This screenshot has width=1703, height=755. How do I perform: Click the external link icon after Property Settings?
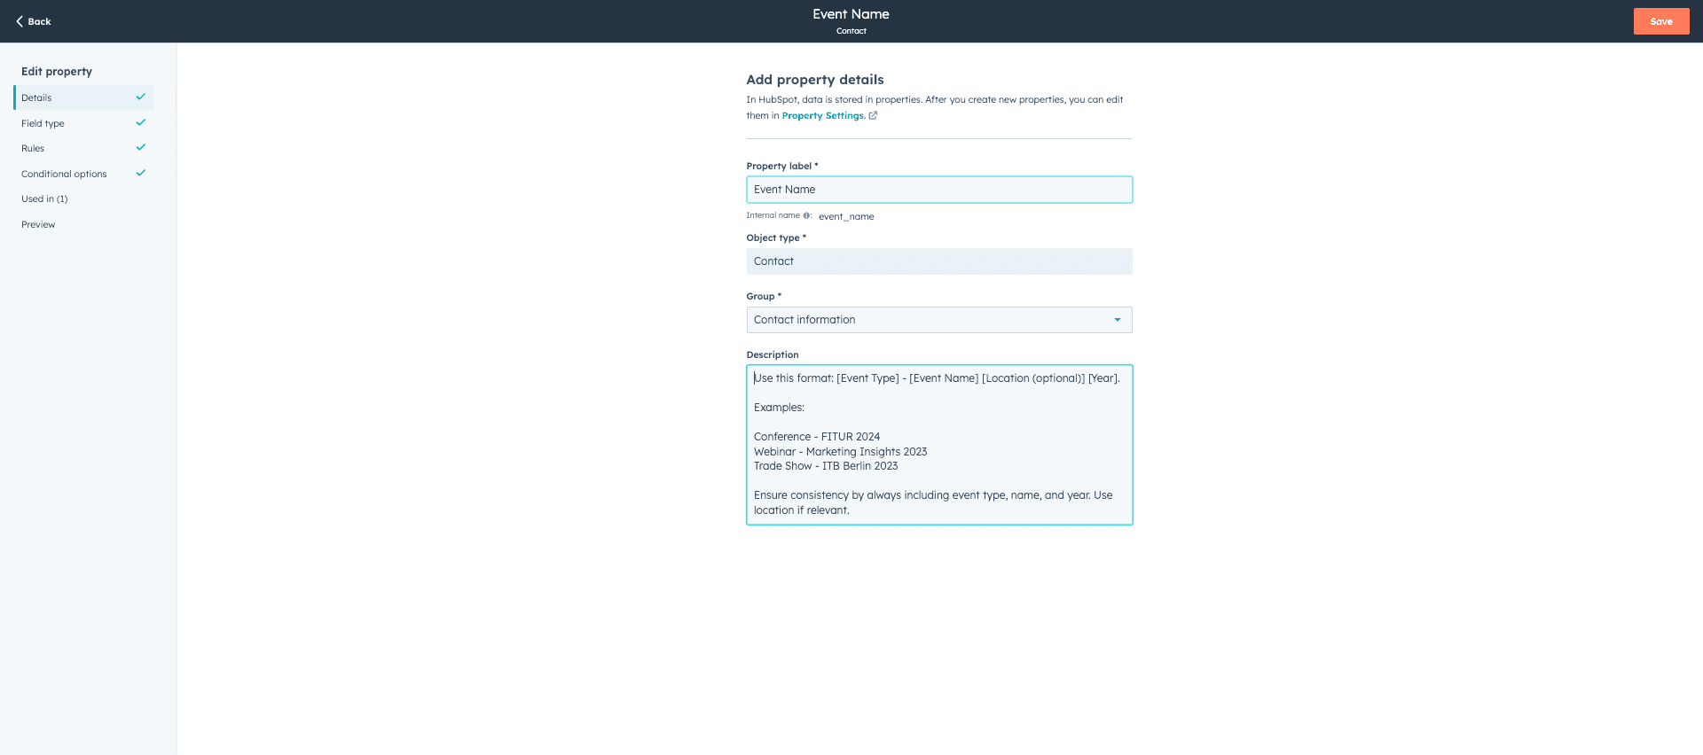coord(873,115)
